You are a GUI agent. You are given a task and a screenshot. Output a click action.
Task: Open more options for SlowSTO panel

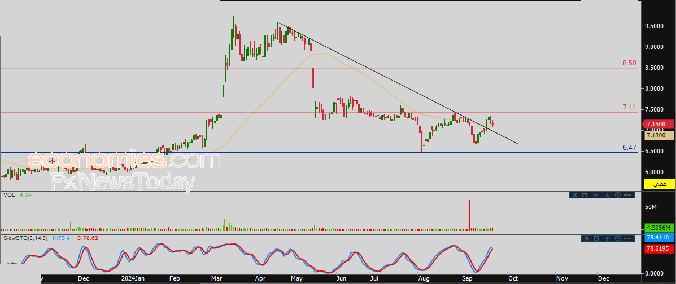(627, 239)
